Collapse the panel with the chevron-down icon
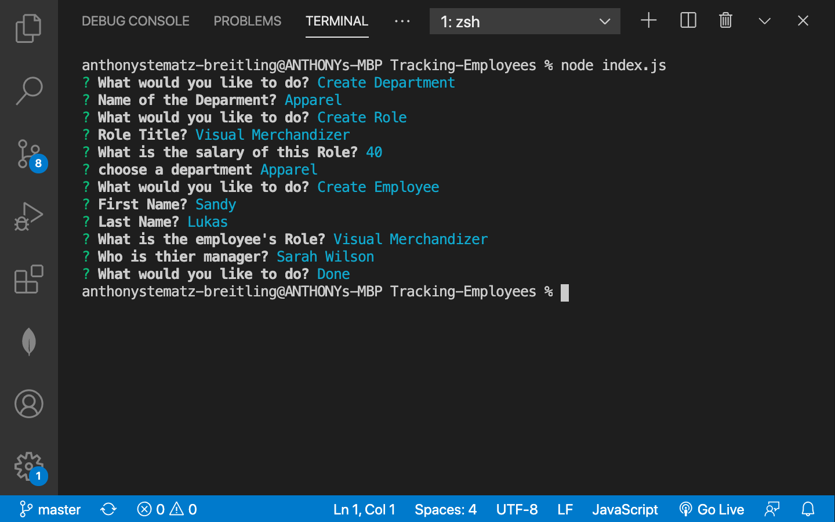Image resolution: width=835 pixels, height=522 pixels. click(764, 21)
